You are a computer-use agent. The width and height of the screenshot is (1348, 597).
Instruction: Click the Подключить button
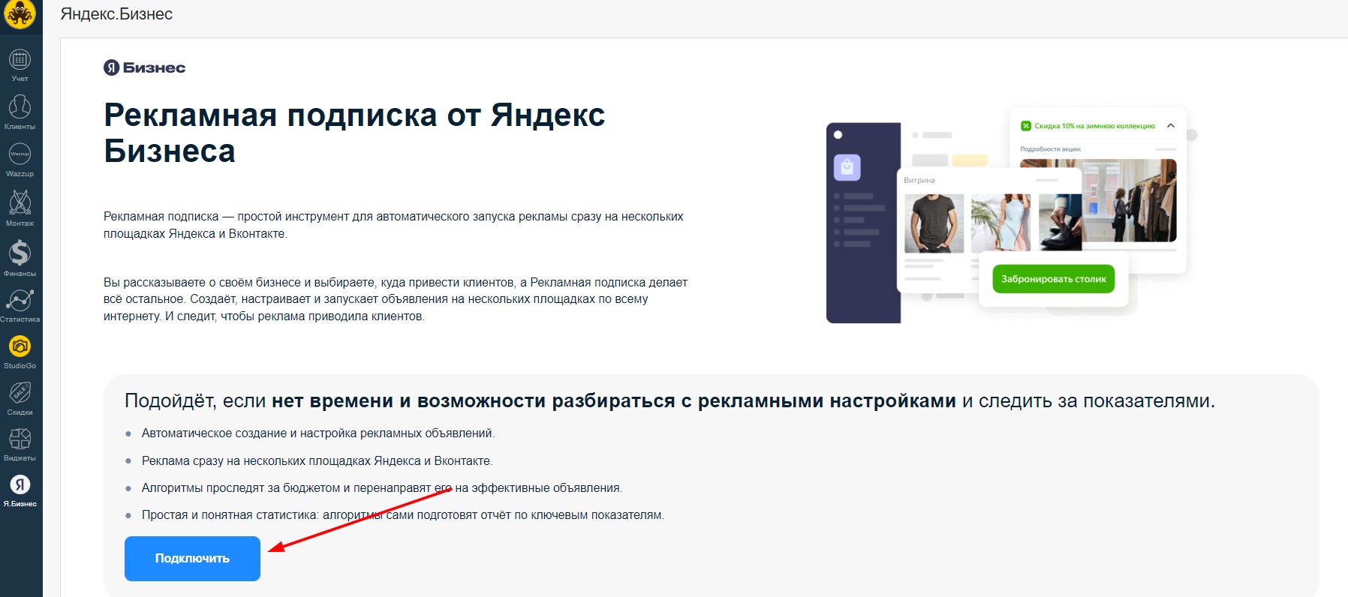tap(192, 559)
